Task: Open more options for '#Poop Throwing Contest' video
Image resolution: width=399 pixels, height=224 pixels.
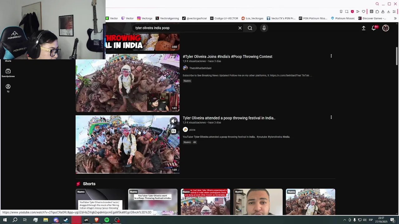Action: (331, 56)
